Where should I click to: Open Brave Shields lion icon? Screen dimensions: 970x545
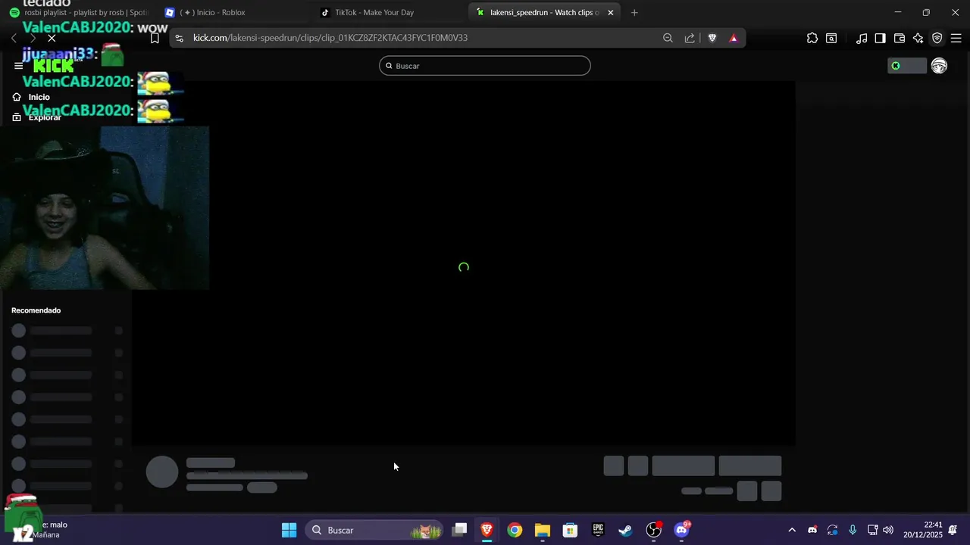[712, 38]
